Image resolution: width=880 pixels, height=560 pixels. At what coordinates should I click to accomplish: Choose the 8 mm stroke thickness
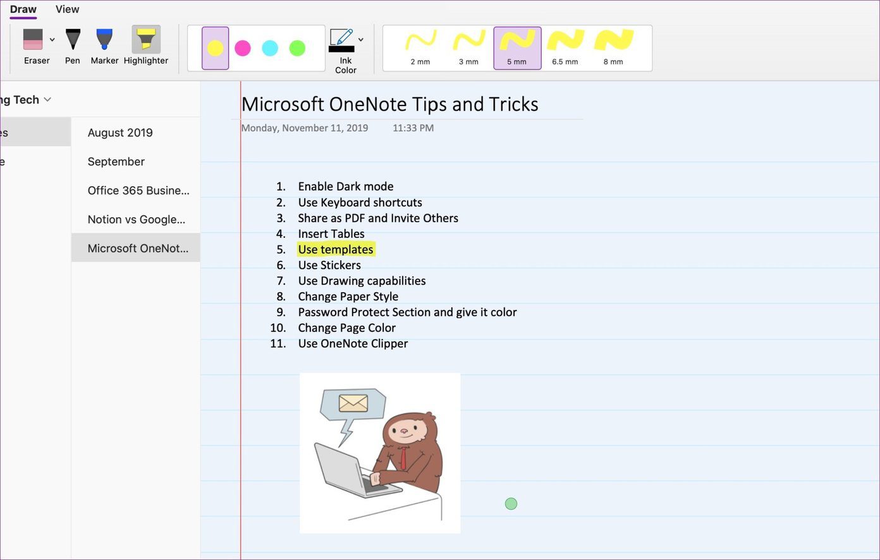[613, 48]
